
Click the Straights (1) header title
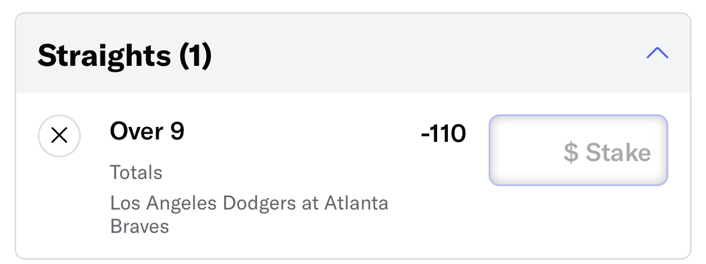coord(125,56)
